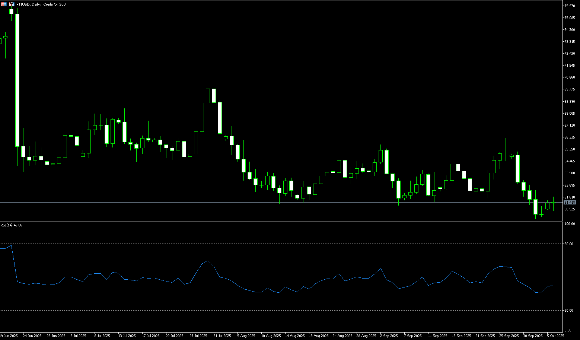Viewport: 580px width, 340px height.
Task: Click the RSI line peak in late July
Action: point(207,261)
